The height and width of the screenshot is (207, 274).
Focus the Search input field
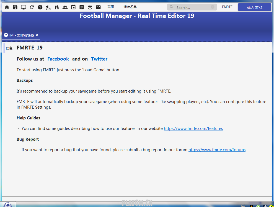click(192, 7)
